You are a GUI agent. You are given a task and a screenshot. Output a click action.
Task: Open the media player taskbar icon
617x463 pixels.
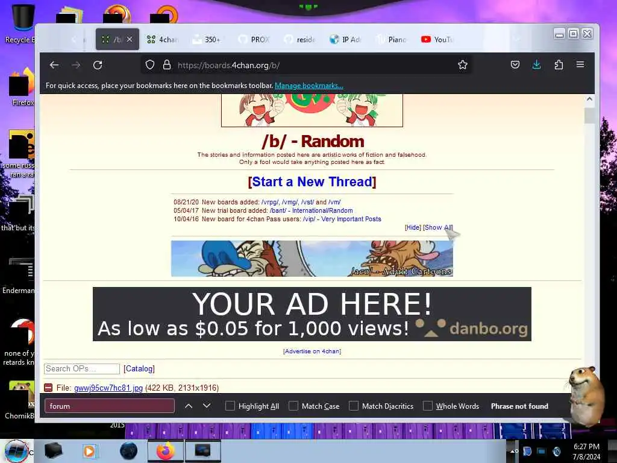pos(90,451)
